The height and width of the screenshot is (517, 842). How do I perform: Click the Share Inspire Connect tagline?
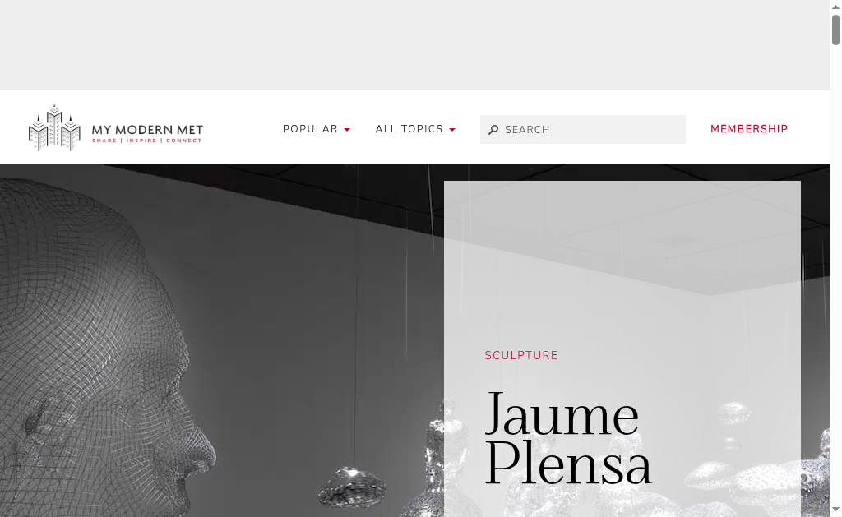click(146, 141)
